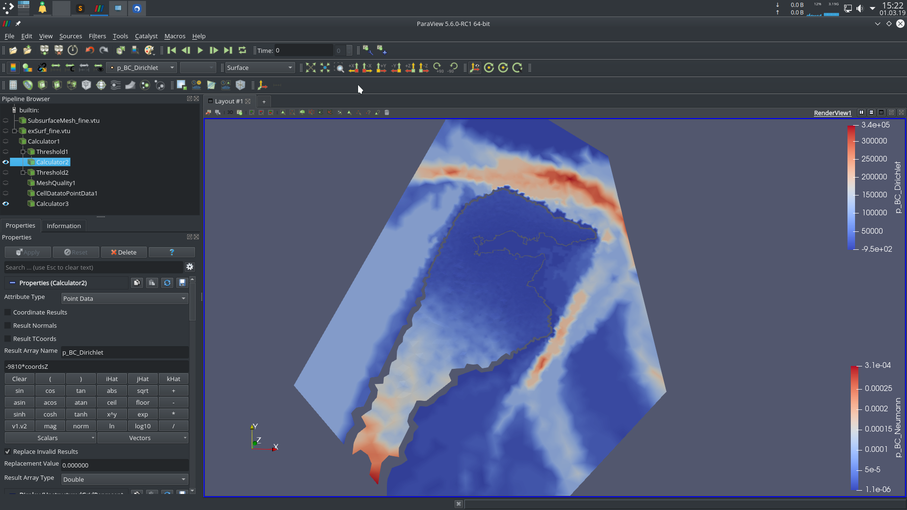Enable the Coordinate Results checkbox

pyautogui.click(x=8, y=312)
